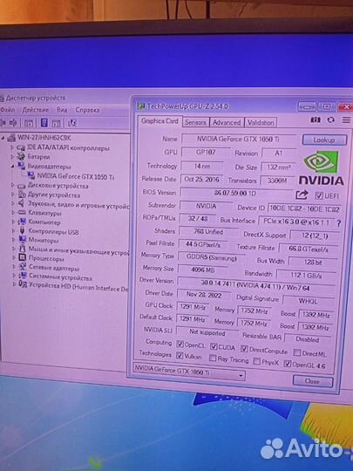Viewport: 353px width, 471px height.
Task: Click the Bus Interface question mark
Action: point(339,223)
